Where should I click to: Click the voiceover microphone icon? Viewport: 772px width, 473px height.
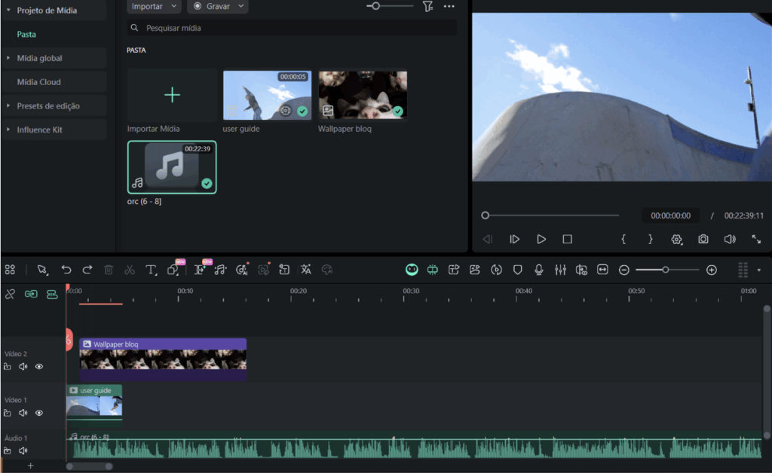click(x=539, y=270)
